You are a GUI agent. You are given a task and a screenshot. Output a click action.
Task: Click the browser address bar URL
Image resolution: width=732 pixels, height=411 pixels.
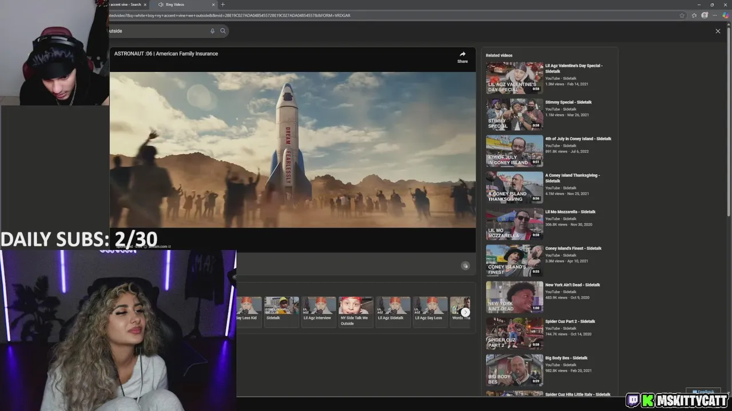229,15
